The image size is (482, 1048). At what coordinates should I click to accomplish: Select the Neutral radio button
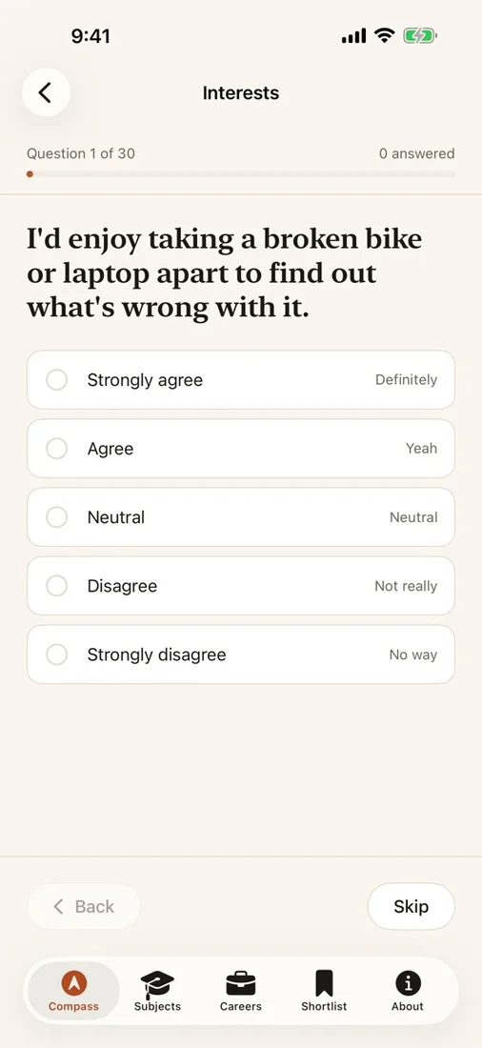(57, 517)
